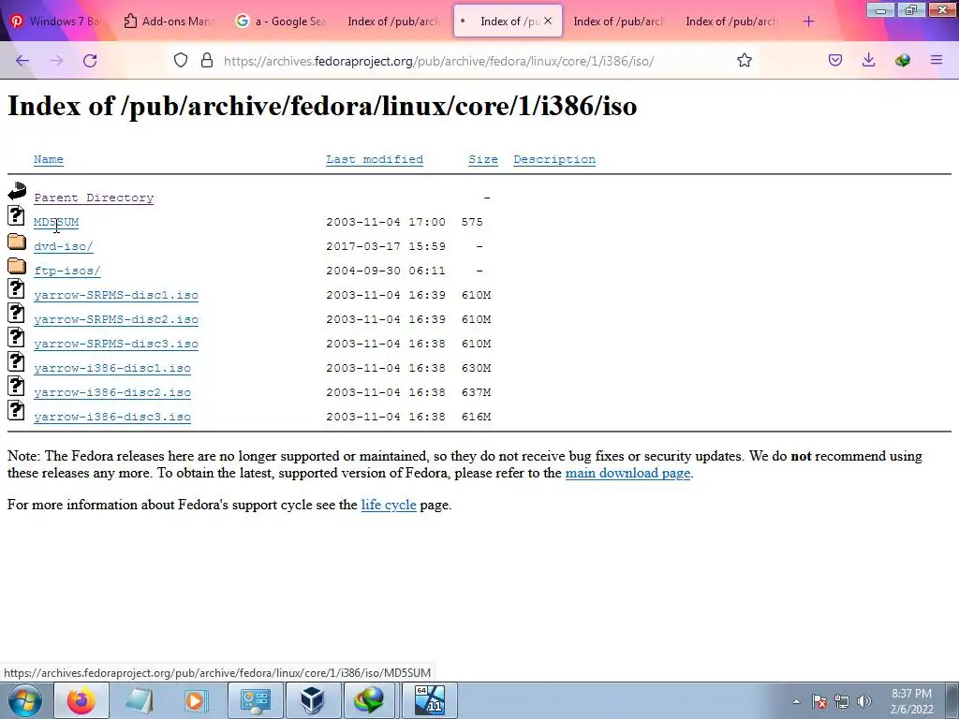959x719 pixels.
Task: Go back using the browser back arrow
Action: coord(22,61)
